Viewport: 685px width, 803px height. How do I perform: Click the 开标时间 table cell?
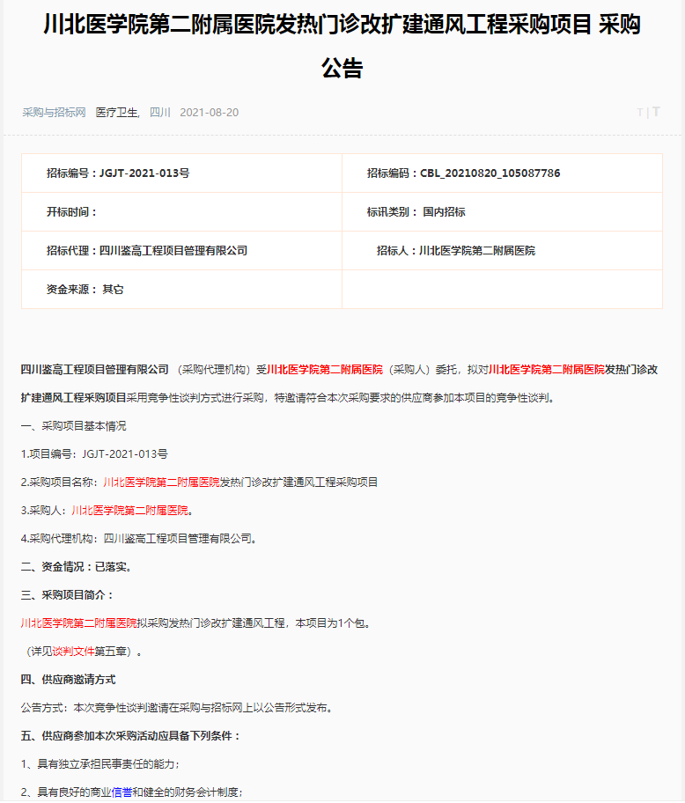point(181,212)
